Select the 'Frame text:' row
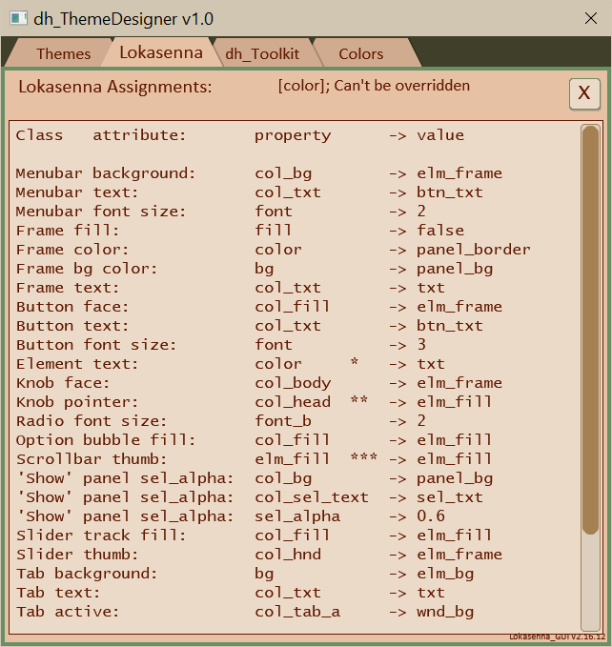612x647 pixels. pos(231,288)
